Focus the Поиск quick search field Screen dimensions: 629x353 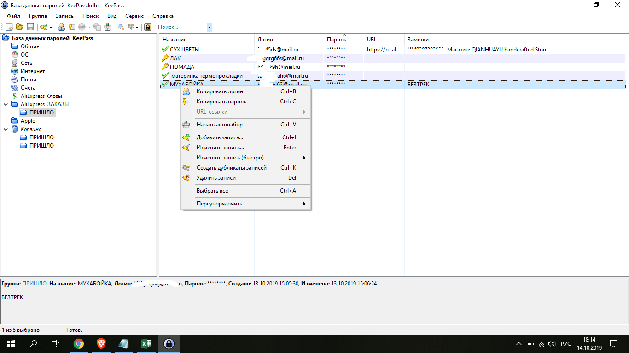pyautogui.click(x=181, y=27)
